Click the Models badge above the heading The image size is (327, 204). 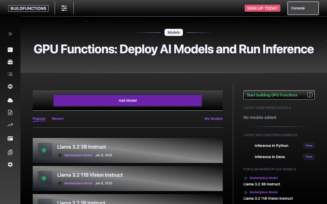(174, 32)
